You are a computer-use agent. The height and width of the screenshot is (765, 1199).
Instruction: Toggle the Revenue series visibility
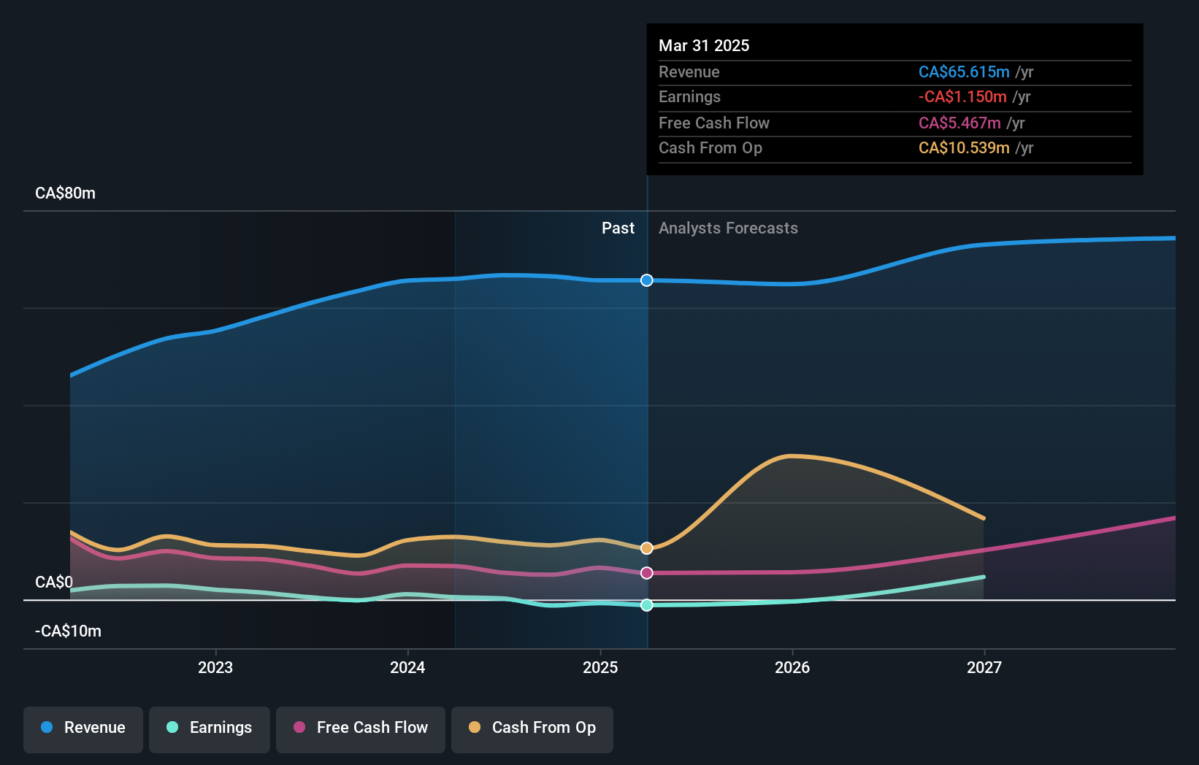[x=83, y=728]
